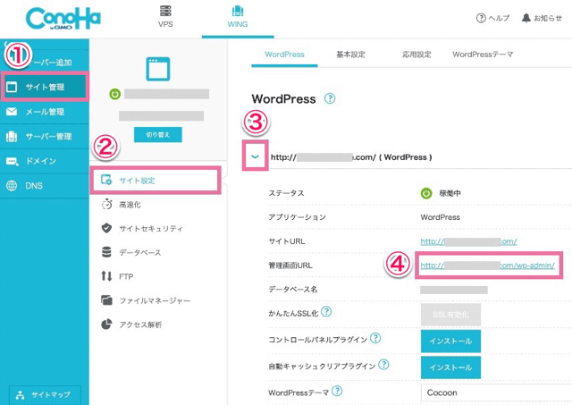The width and height of the screenshot is (572, 405).
Task: Click the 高速化 stopwatch icon
Action: [107, 204]
